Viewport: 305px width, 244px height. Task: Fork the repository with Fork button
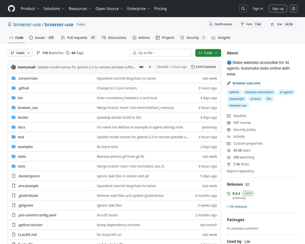click(x=251, y=24)
